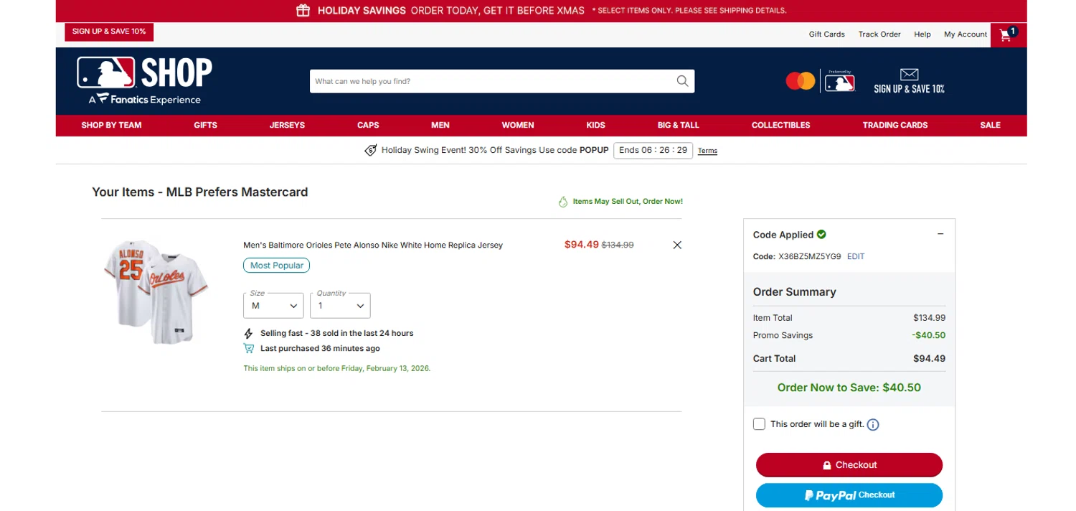The width and height of the screenshot is (1076, 511).
Task: Click the ships by February 13, 2026 note
Action: [337, 368]
